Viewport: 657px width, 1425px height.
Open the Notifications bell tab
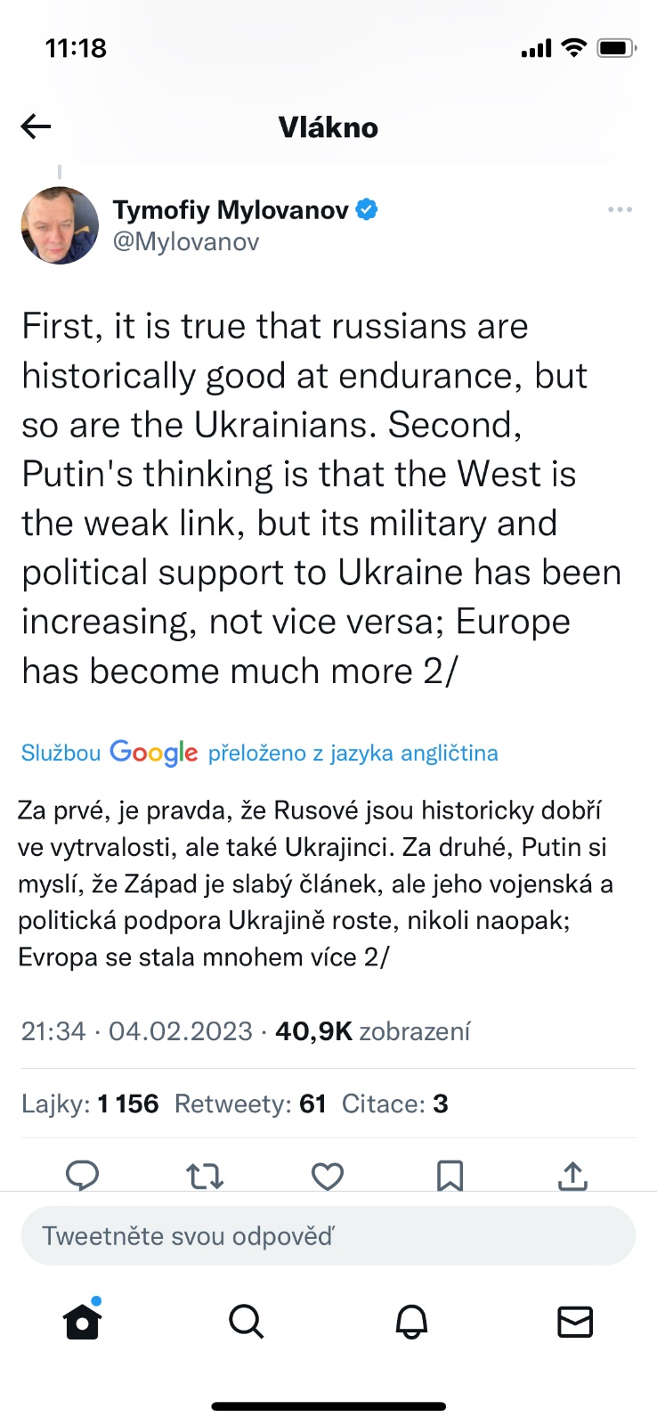411,1322
